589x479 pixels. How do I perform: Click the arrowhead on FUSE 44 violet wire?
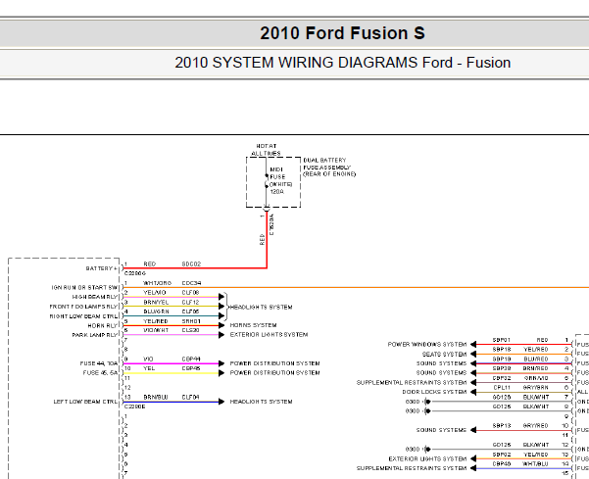pyautogui.click(x=221, y=363)
